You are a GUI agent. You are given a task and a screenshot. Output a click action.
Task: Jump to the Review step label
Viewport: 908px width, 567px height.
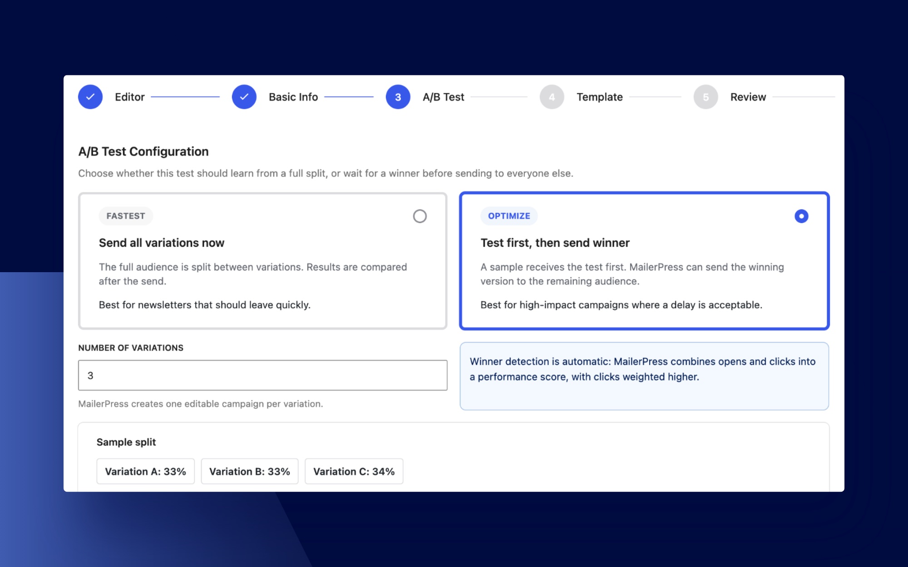pyautogui.click(x=748, y=97)
